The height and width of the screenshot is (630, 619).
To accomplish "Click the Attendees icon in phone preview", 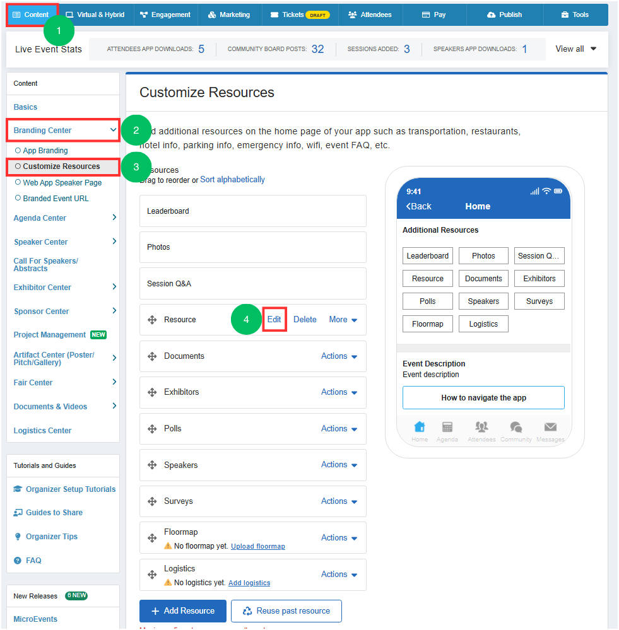I will pyautogui.click(x=481, y=427).
